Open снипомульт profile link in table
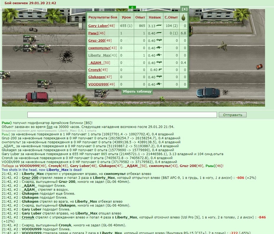 [x=99, y=48]
